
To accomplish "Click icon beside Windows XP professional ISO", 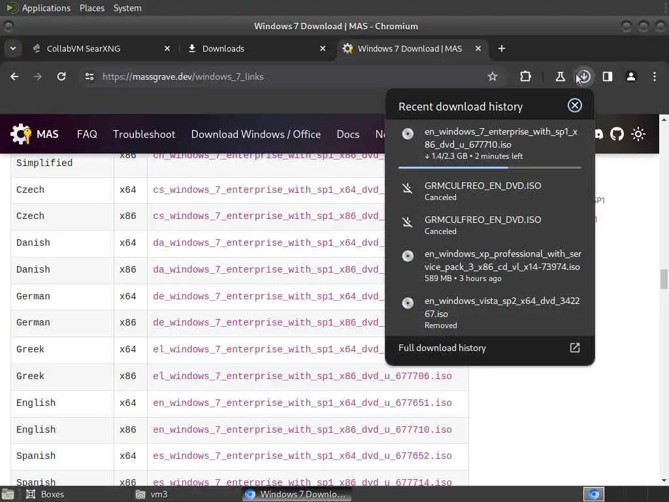I will [x=408, y=256].
